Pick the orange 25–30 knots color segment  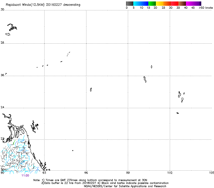(x=167, y=3)
